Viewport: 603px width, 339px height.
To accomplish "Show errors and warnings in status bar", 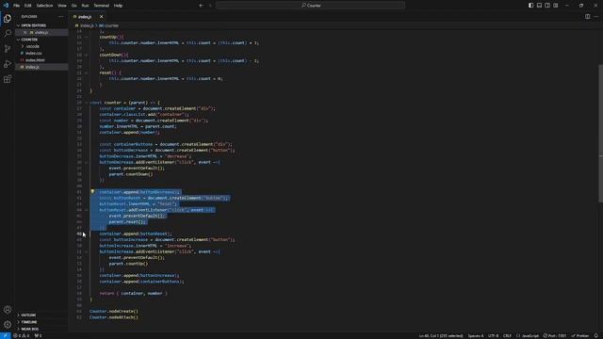I will 21,335.
